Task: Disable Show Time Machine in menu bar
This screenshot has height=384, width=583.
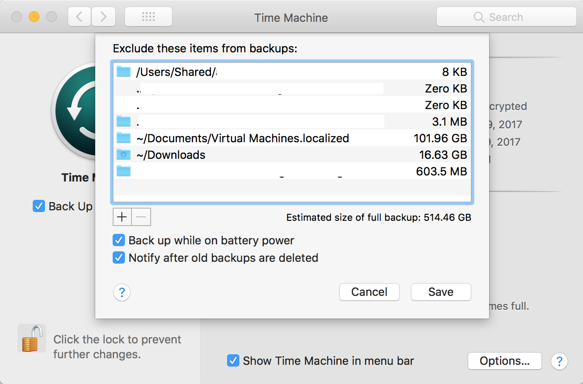Action: (x=233, y=361)
